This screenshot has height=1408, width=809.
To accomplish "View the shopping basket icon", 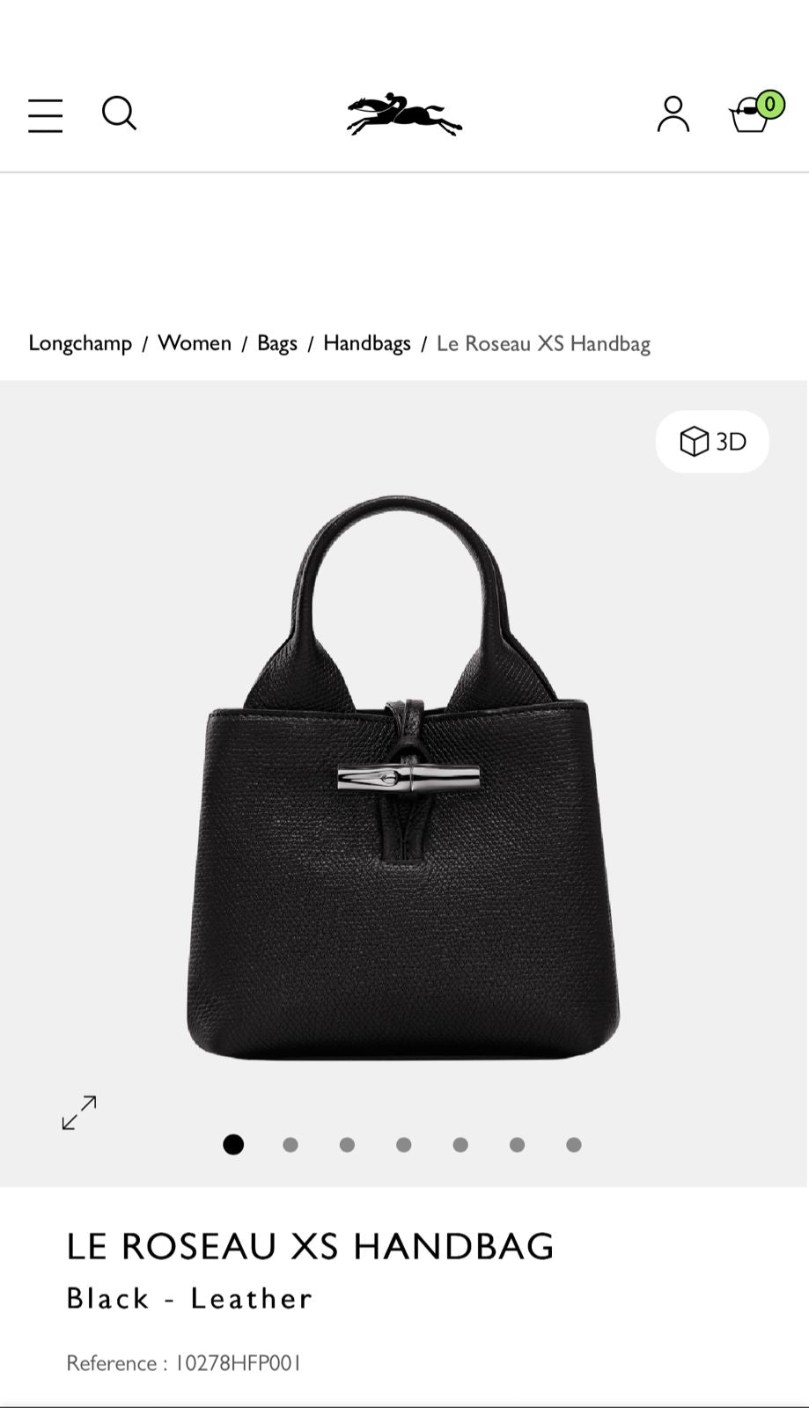I will [x=749, y=115].
